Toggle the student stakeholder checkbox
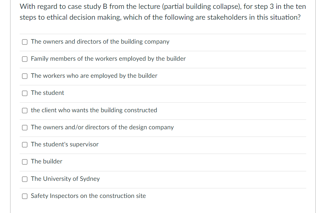Viewport: 317px width, 213px height. click(25, 93)
